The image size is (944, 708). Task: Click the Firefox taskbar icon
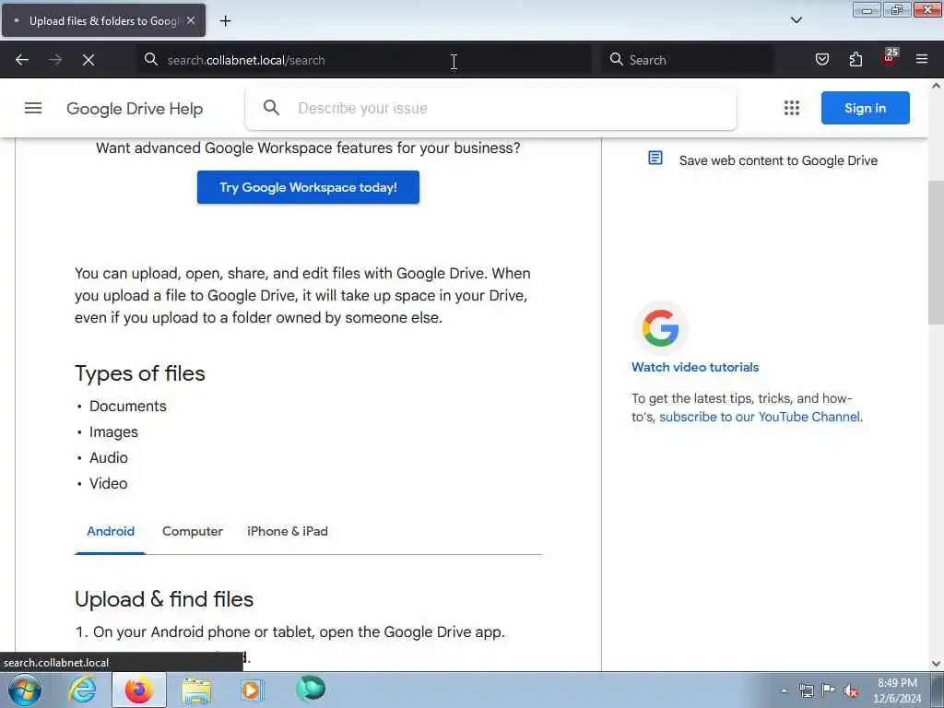138,690
